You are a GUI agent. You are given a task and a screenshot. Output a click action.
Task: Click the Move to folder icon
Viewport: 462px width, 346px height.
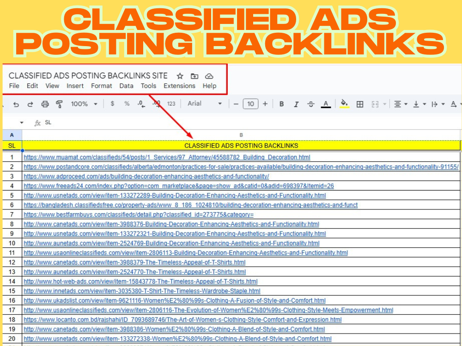click(x=195, y=76)
